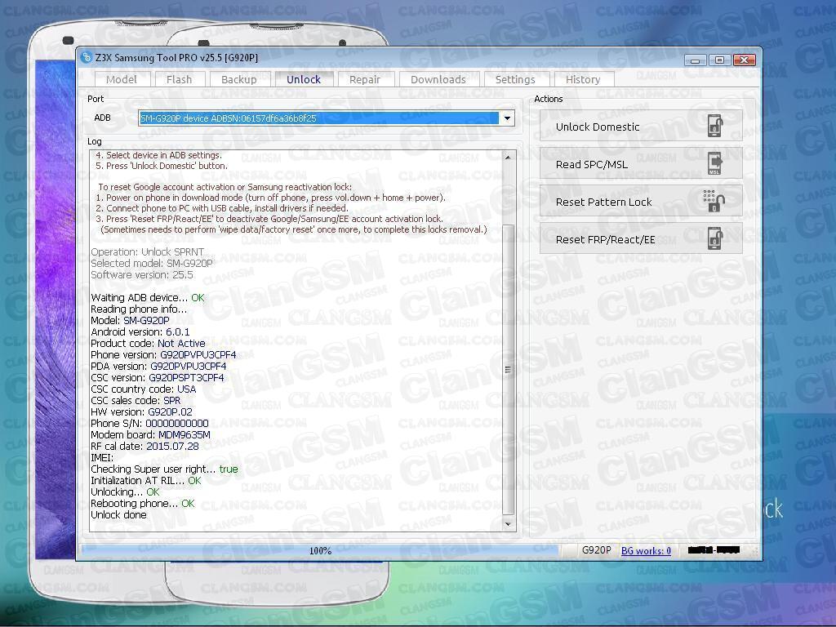The image size is (836, 627).
Task: Click the phone lock icon on Reset FRP/React/EE
Action: (715, 238)
